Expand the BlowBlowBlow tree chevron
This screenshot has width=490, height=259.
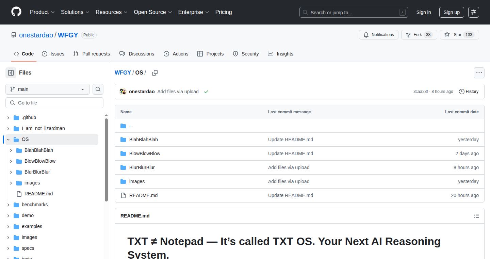click(11, 161)
